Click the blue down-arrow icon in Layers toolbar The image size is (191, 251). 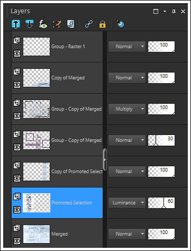(29, 24)
